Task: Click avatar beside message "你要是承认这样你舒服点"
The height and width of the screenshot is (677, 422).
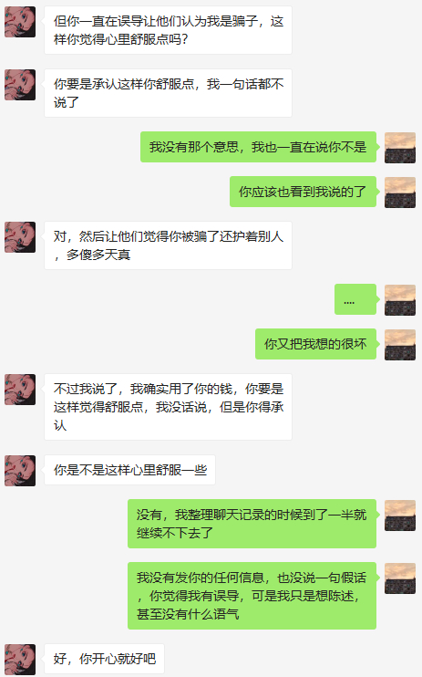Action: pyautogui.click(x=20, y=85)
